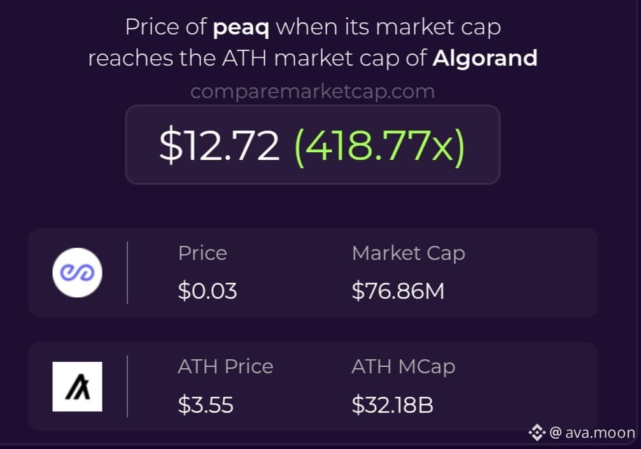Click the Market Cap label
Viewport: 641px width, 449px height.
click(x=409, y=253)
